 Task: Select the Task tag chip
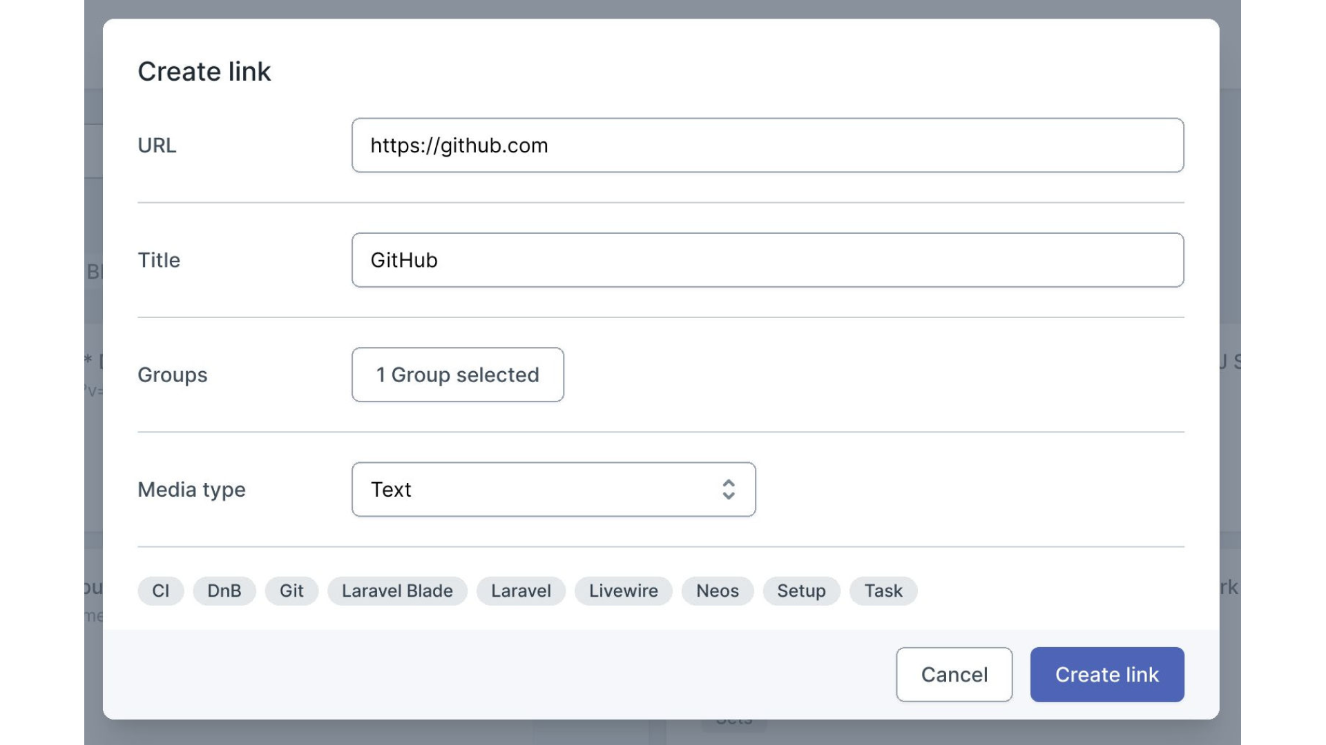pyautogui.click(x=883, y=591)
